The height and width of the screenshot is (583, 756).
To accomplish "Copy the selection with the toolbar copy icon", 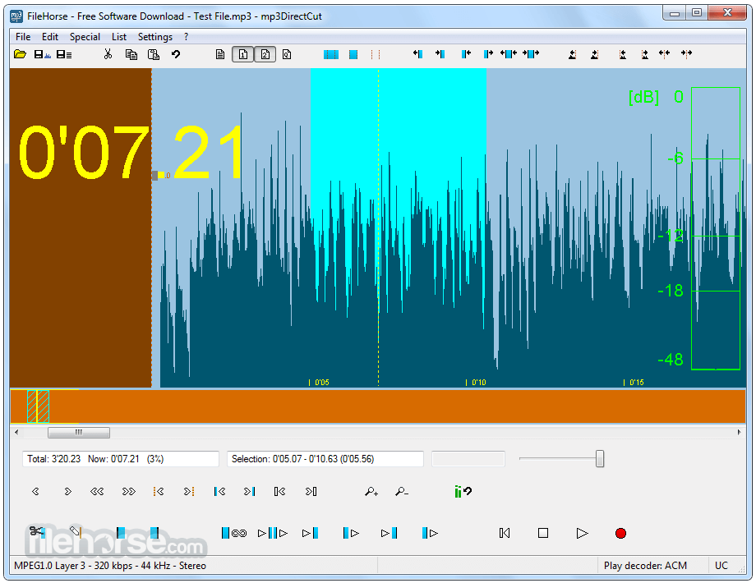I will 131,54.
